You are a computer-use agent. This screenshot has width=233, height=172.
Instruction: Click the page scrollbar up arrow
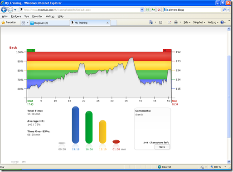click(229, 29)
